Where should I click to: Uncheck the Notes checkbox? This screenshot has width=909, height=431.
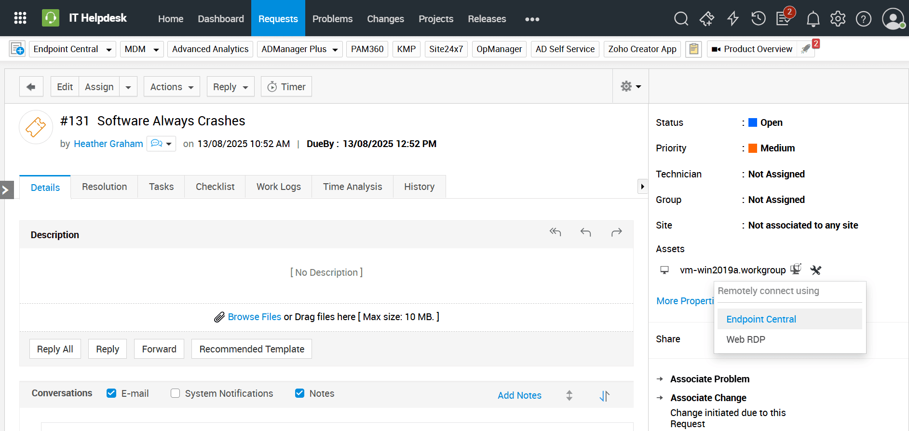point(299,393)
